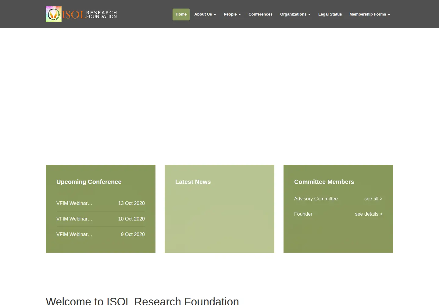Click the 9 Oct 2020 date
The height and width of the screenshot is (305, 439).
pos(133,235)
